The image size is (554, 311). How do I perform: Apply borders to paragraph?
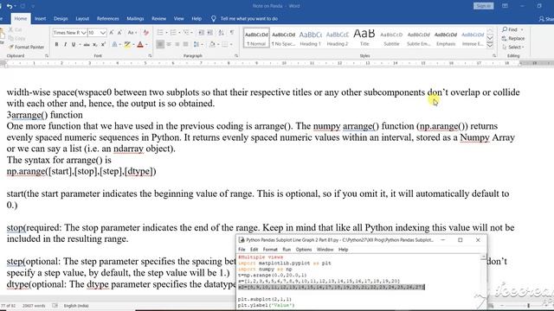225,44
